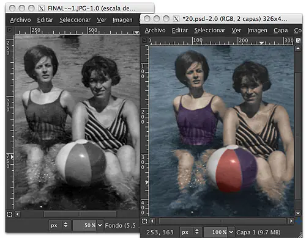Screen dimensions: 306x238
Task: Open Archivo menu in FINAL~1.JPG window
Action: [x=20, y=20]
